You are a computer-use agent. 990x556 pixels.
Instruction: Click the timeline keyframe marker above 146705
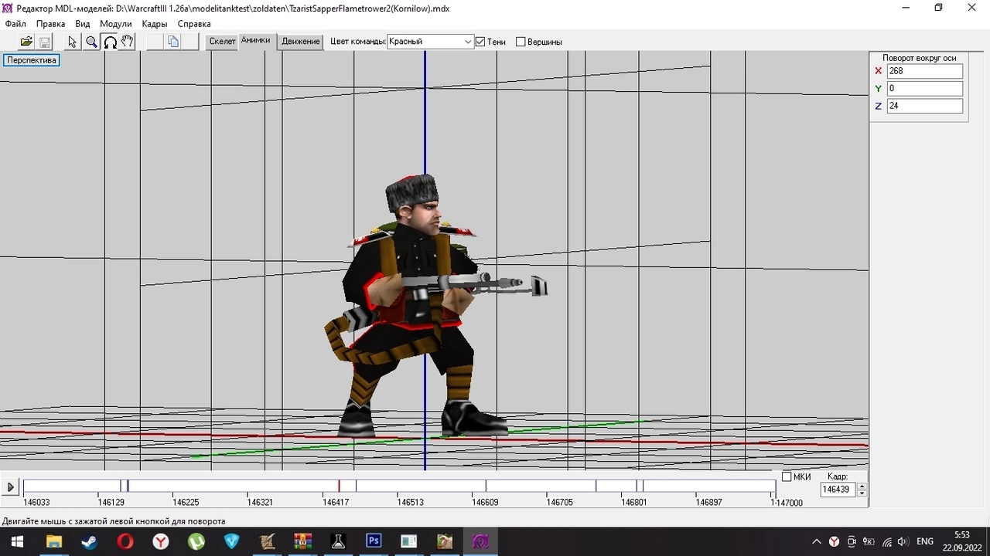tap(596, 486)
